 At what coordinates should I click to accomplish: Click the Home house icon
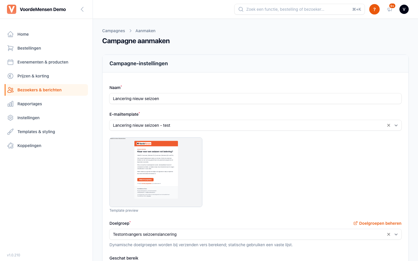click(10, 34)
